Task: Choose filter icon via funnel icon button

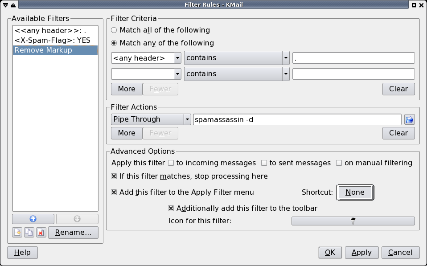Action: (x=353, y=221)
